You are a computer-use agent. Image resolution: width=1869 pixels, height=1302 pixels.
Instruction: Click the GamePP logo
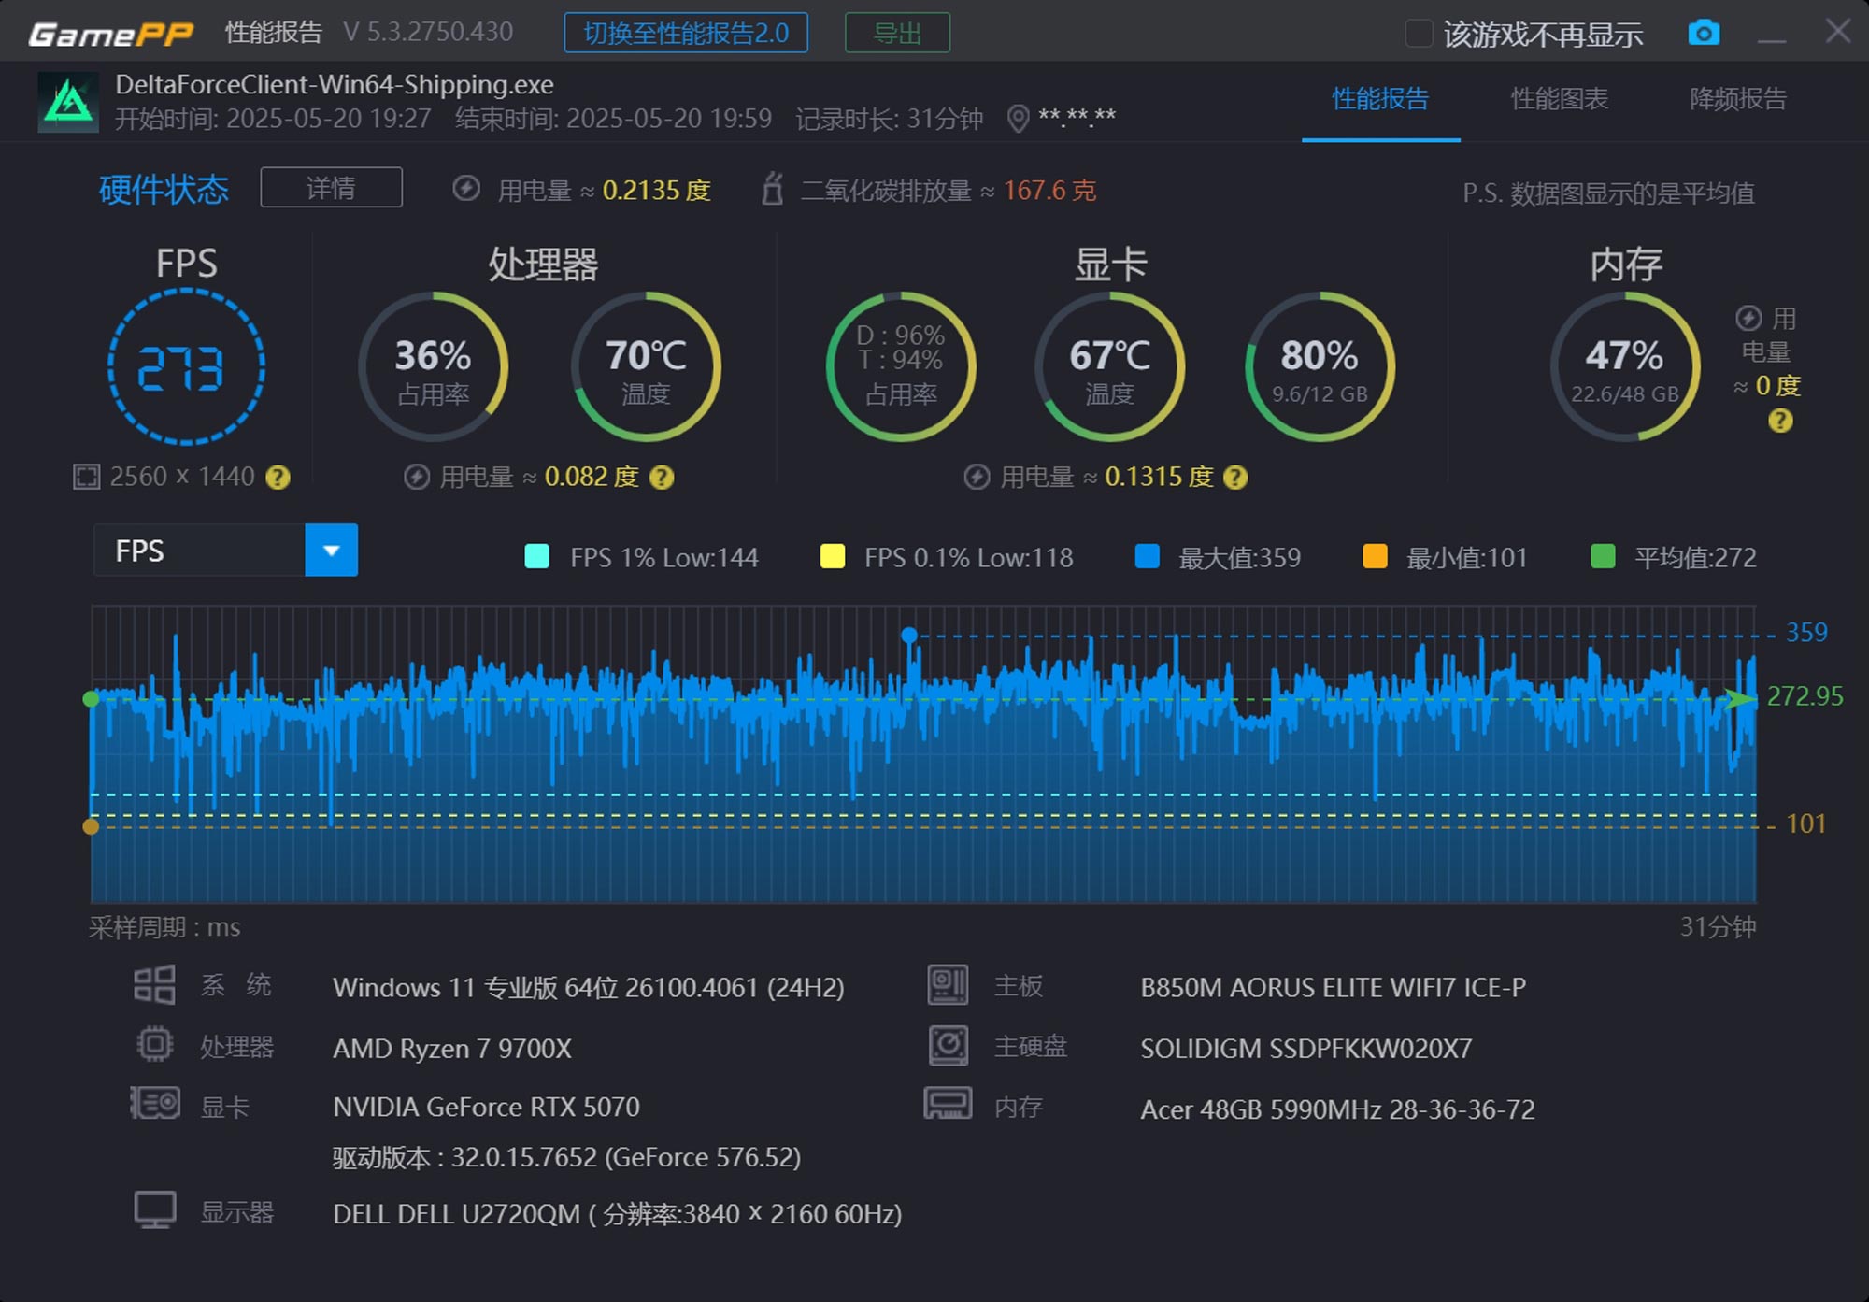[110, 35]
